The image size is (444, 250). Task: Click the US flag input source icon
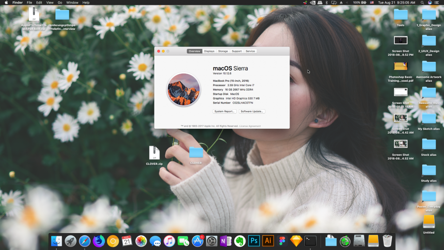click(x=372, y=3)
